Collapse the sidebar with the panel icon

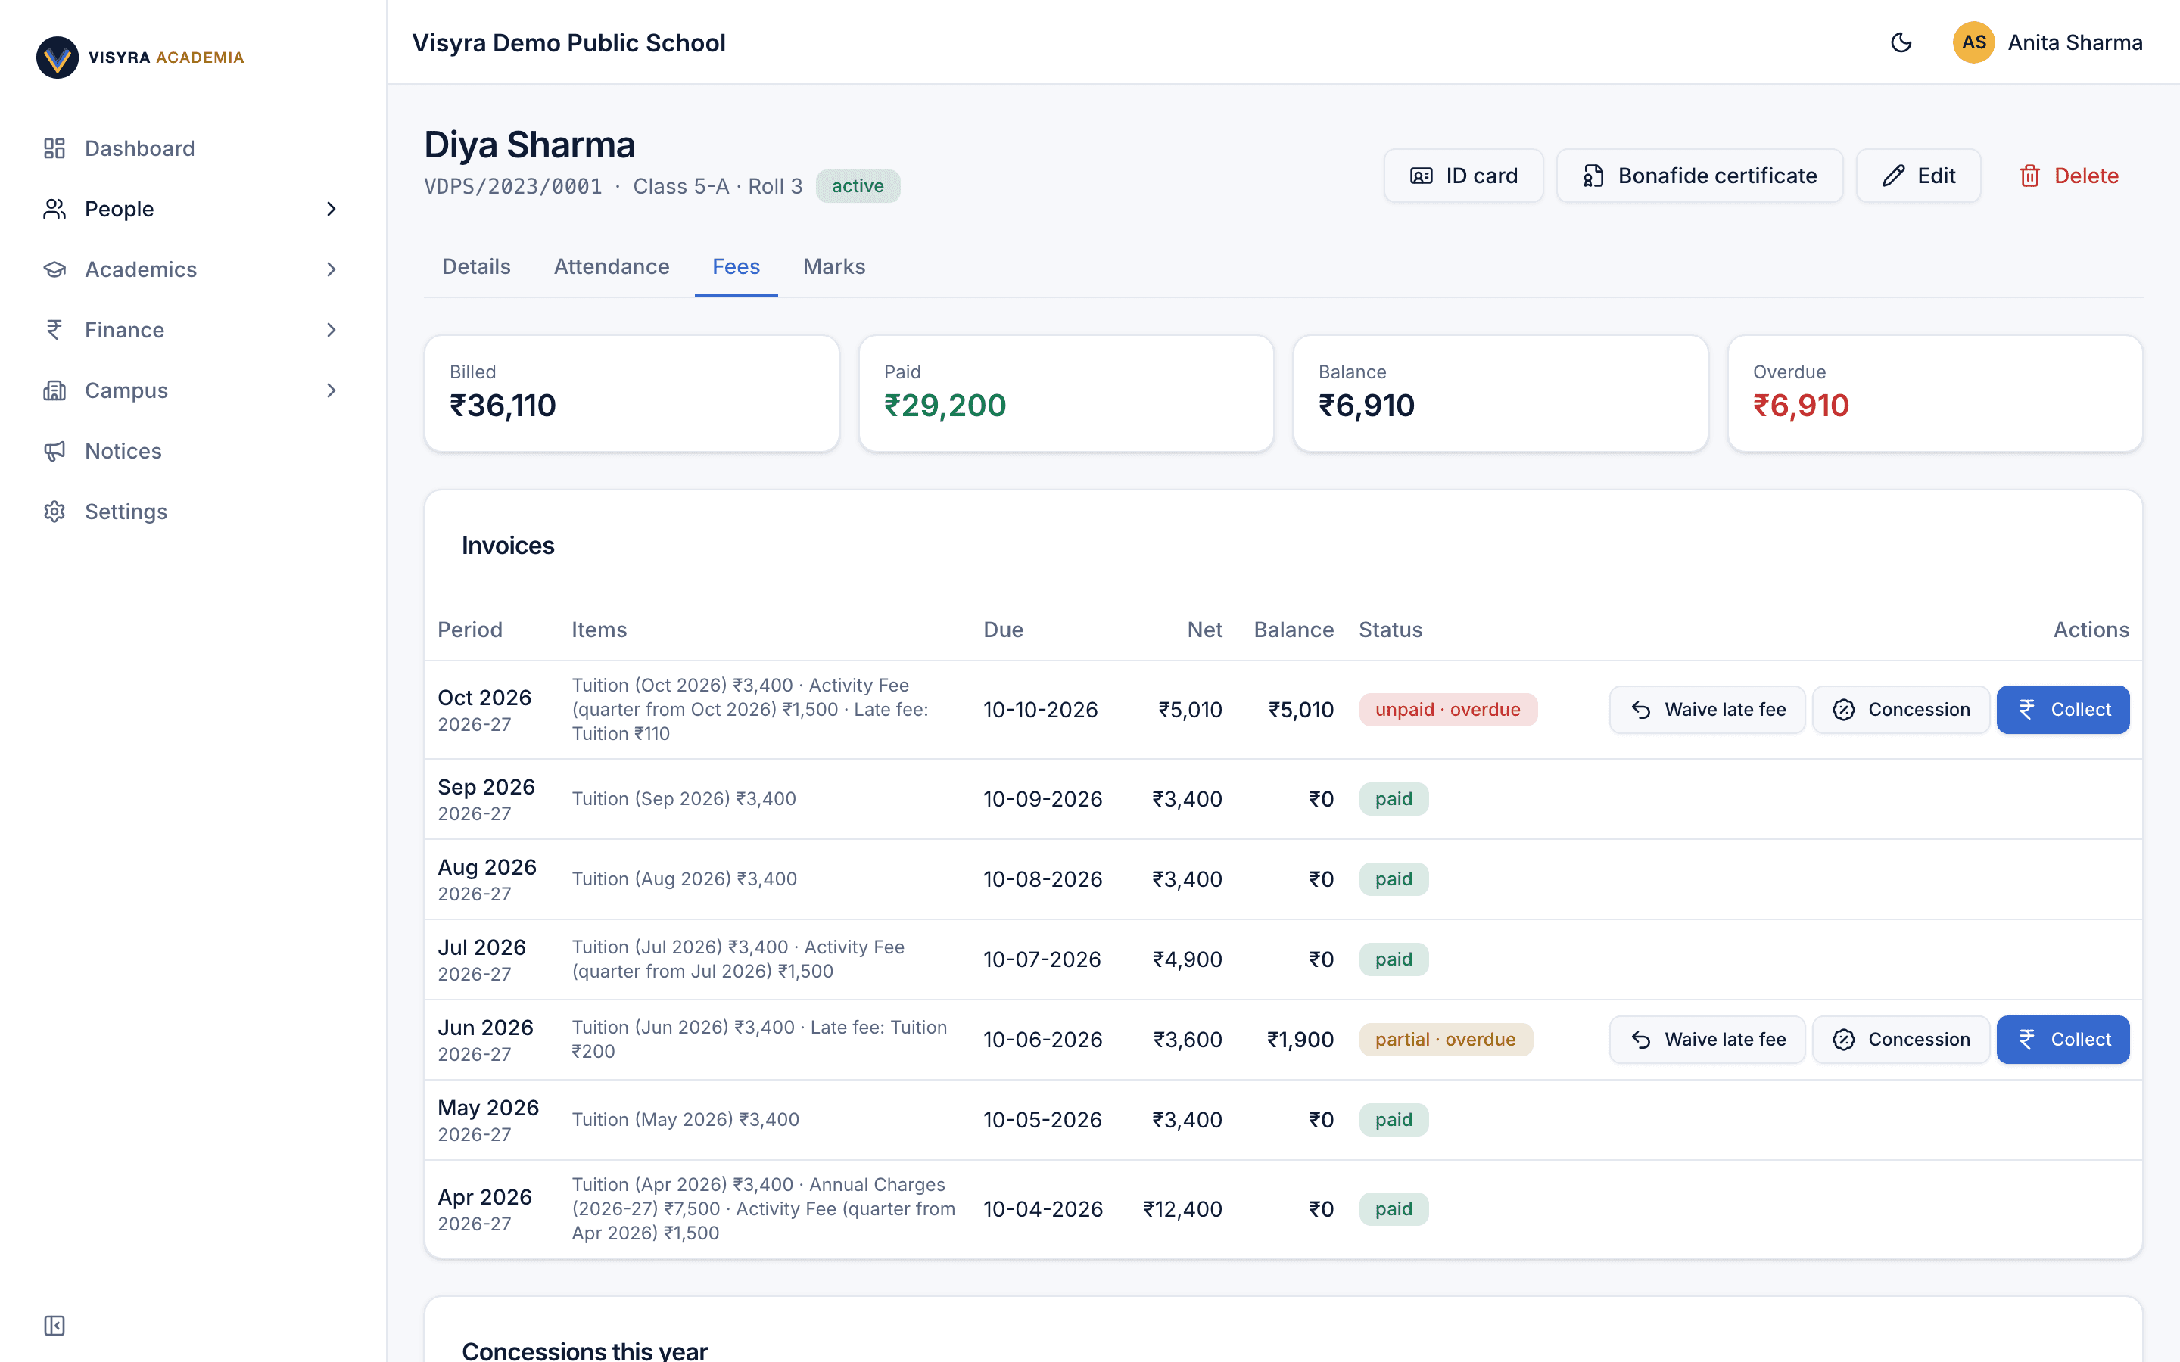tap(54, 1325)
